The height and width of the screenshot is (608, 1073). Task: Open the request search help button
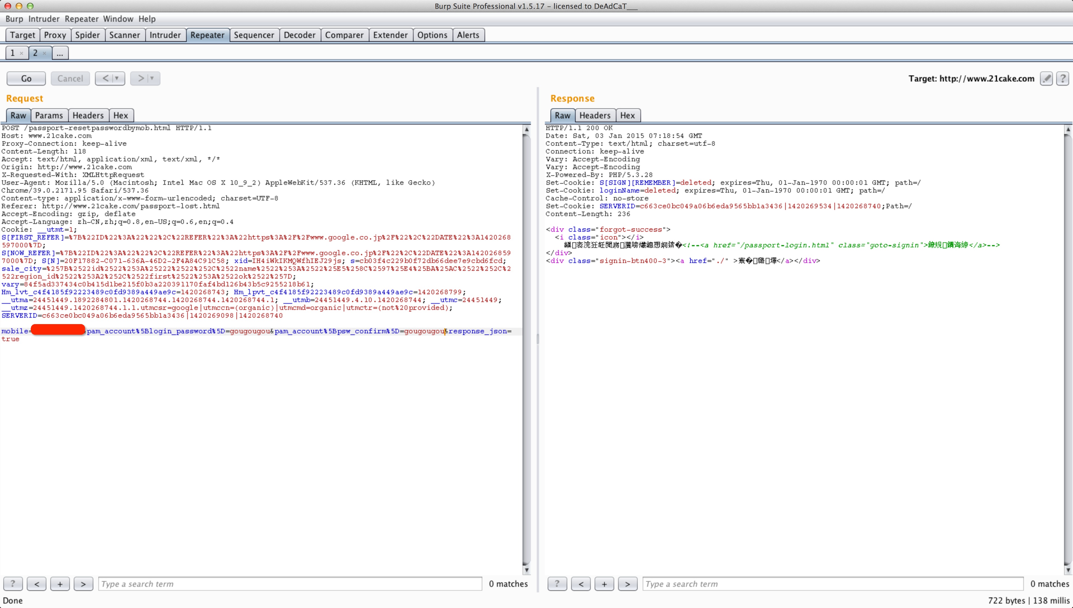coord(13,584)
